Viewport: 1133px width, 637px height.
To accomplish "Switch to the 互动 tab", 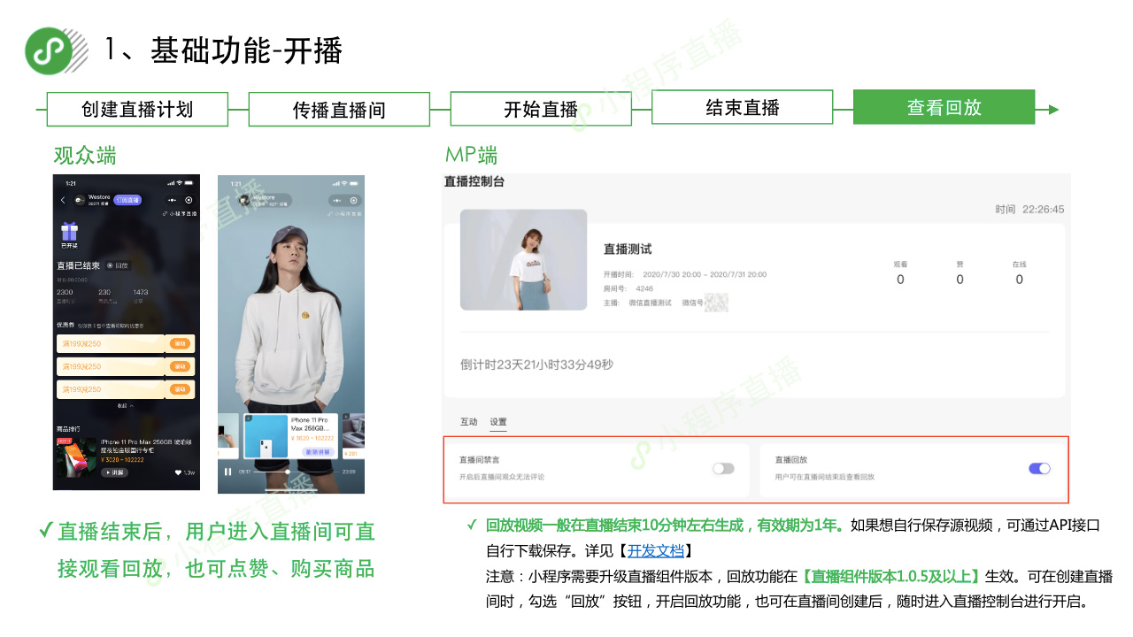I will [468, 422].
